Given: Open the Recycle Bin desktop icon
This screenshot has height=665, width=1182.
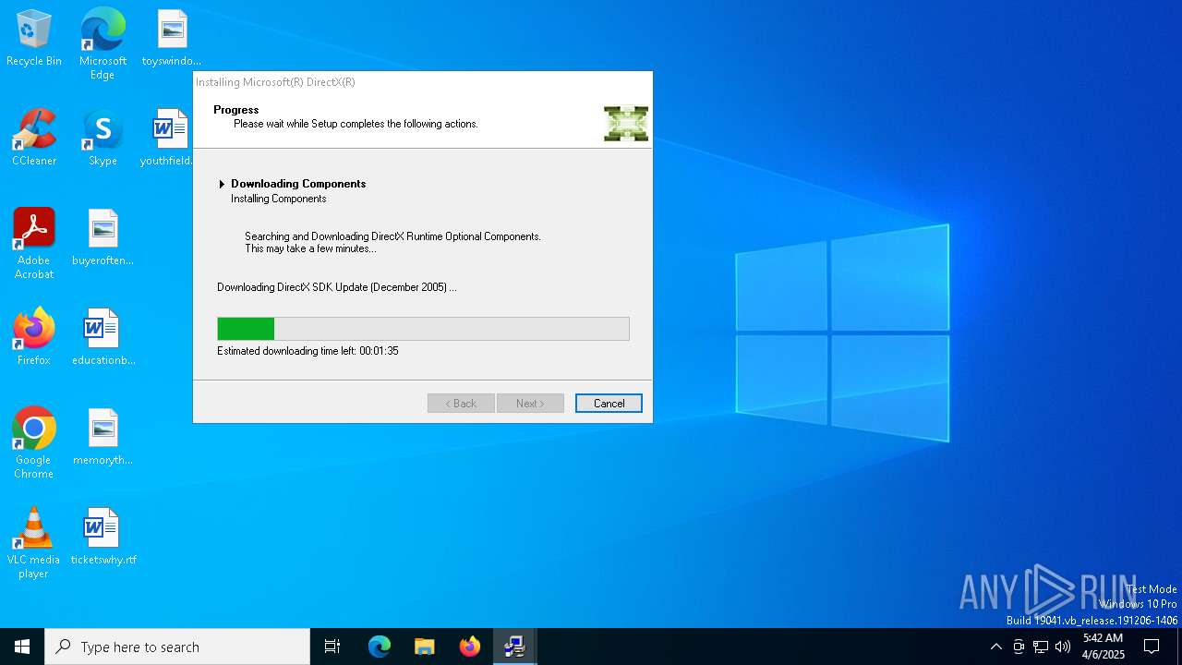Looking at the screenshot, I should [34, 39].
